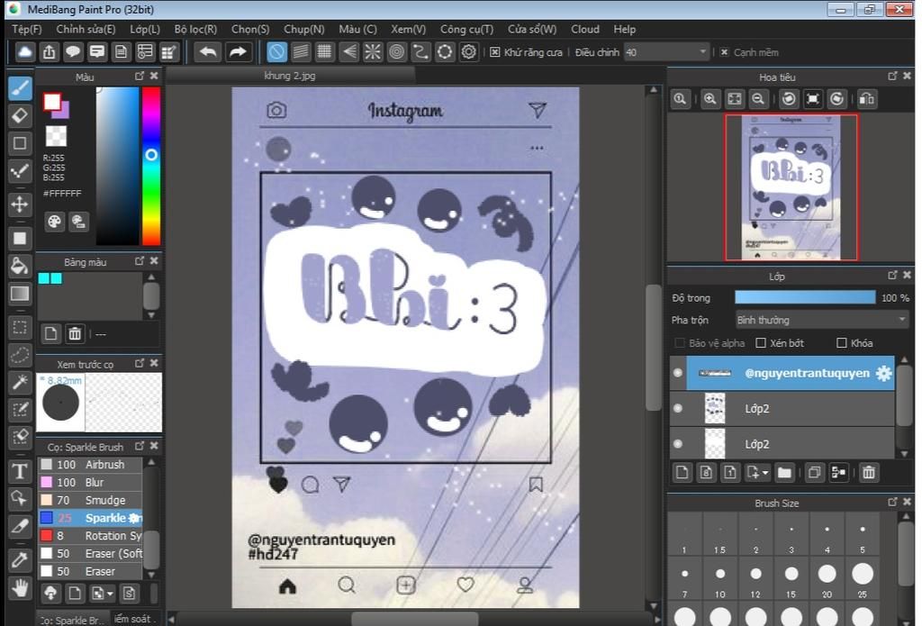This screenshot has width=922, height=626.
Task: Open the Lớp(L) menu
Action: pyautogui.click(x=145, y=29)
